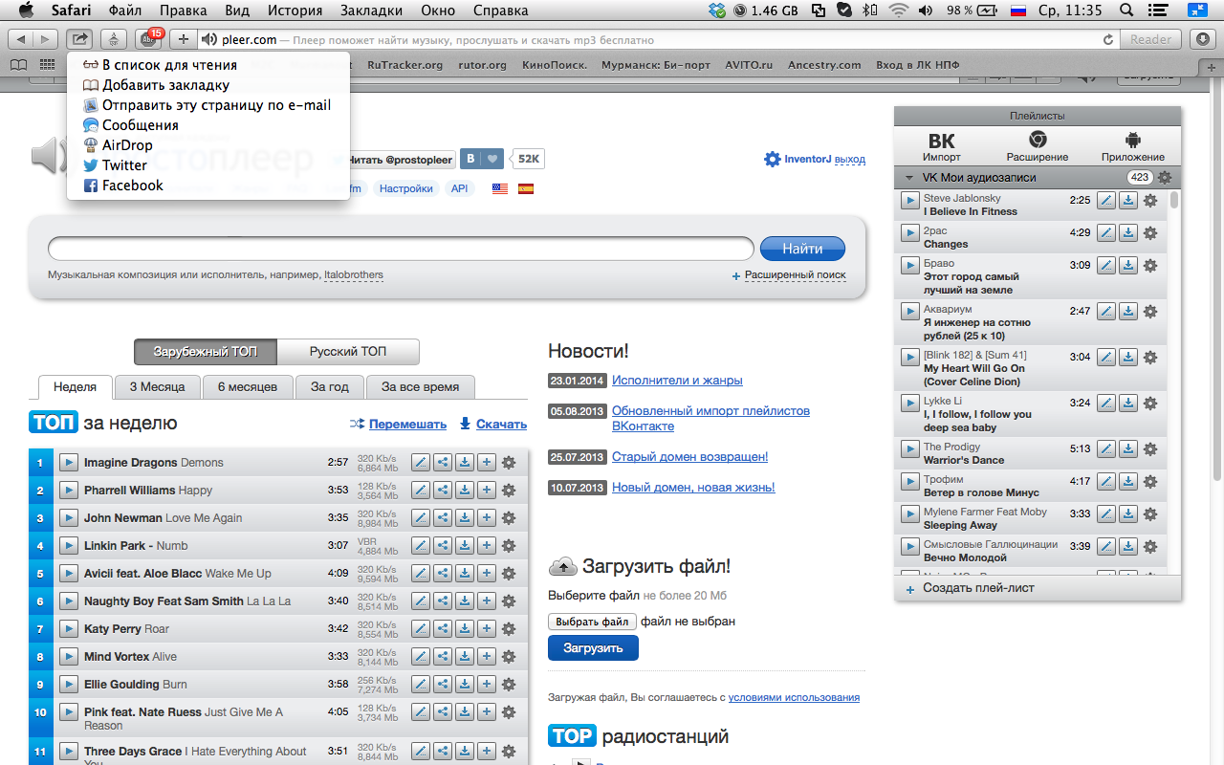Open the За все время tab

click(420, 387)
